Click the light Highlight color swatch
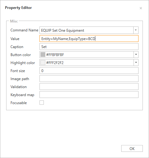The image size is (149, 158). pos(43,63)
